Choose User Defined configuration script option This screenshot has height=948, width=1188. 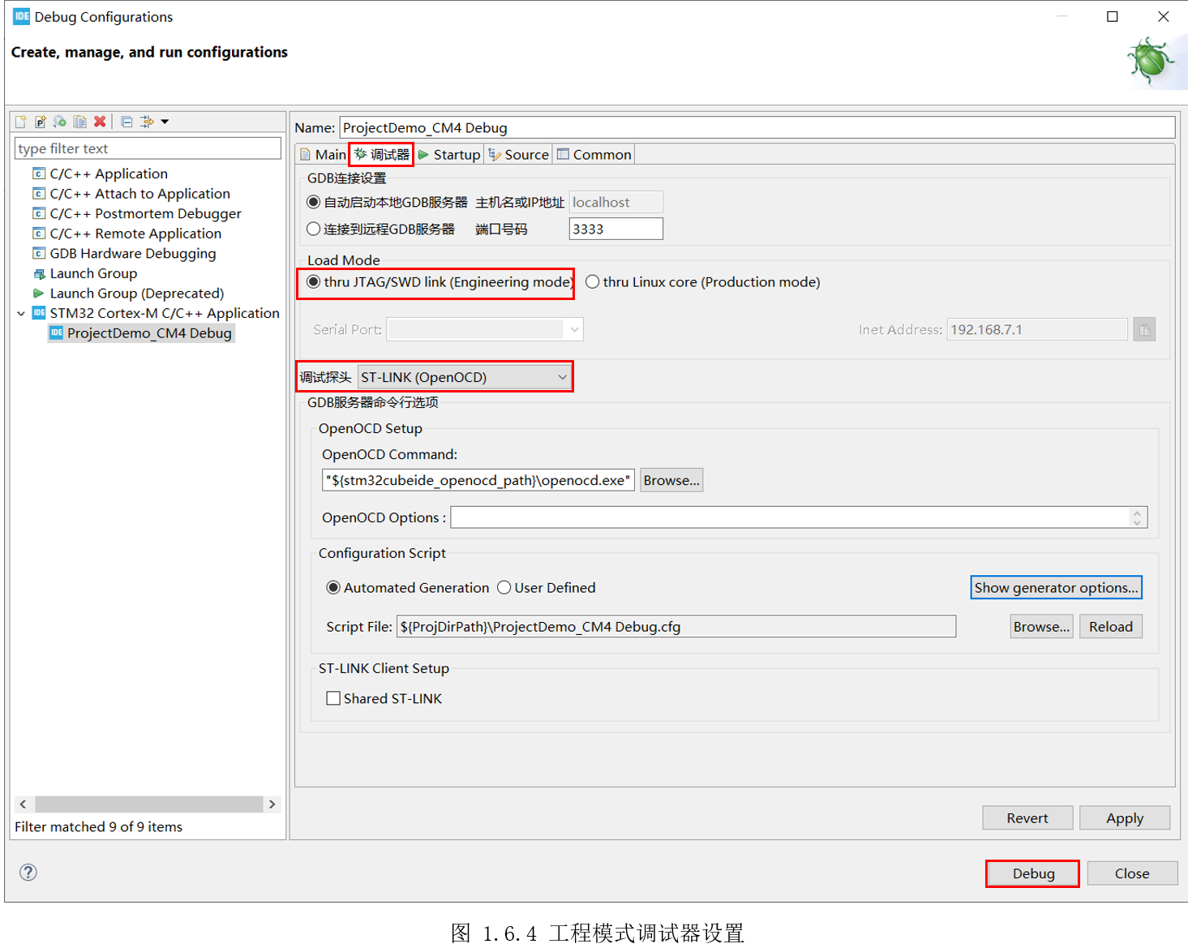pyautogui.click(x=504, y=588)
